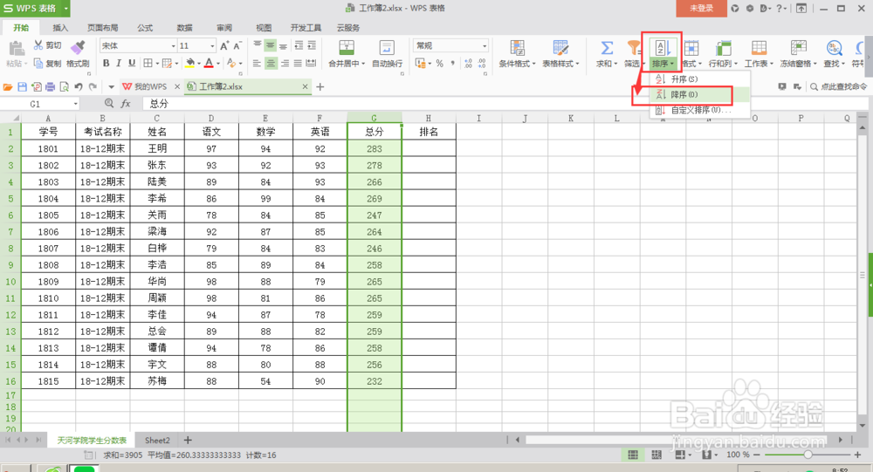The height and width of the screenshot is (472, 873).
Task: Toggle underline formatting
Action: [x=132, y=64]
